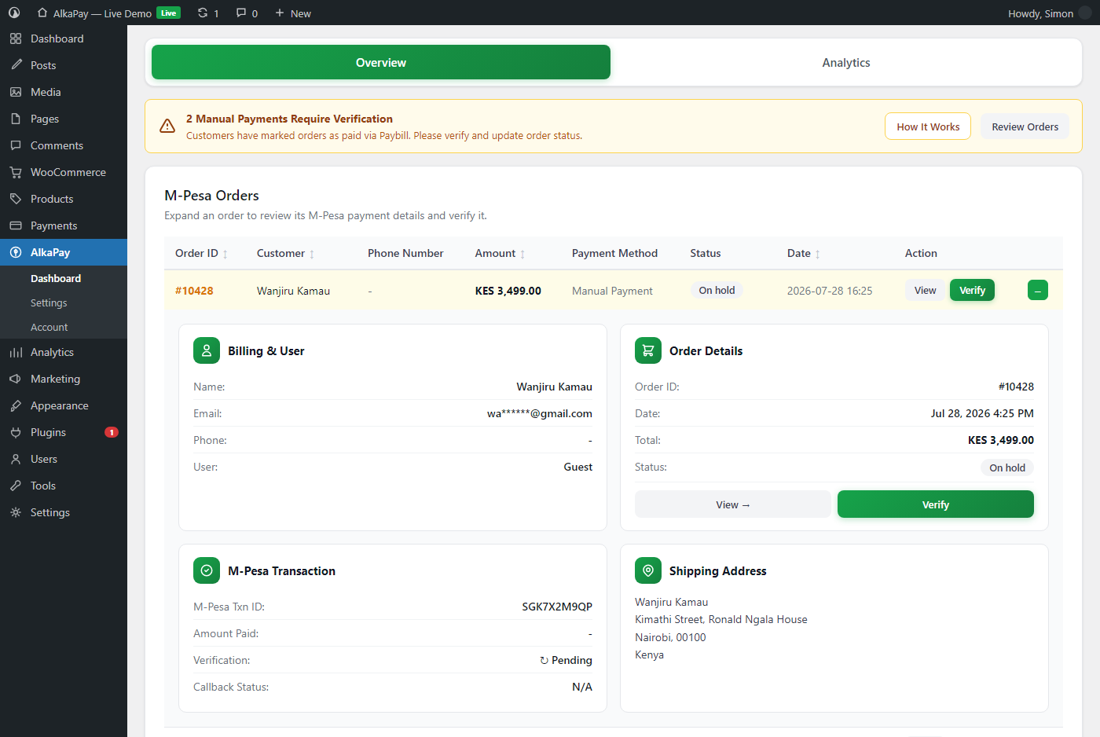
Task: Sort table by Date column
Action: (x=804, y=253)
